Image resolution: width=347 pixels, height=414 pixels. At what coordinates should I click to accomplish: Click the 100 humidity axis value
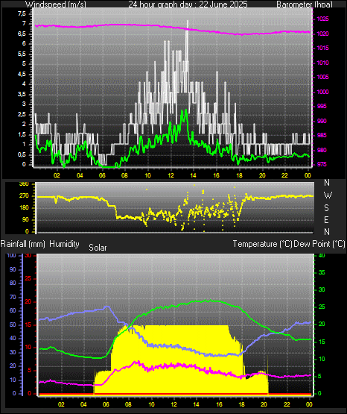[12, 255]
